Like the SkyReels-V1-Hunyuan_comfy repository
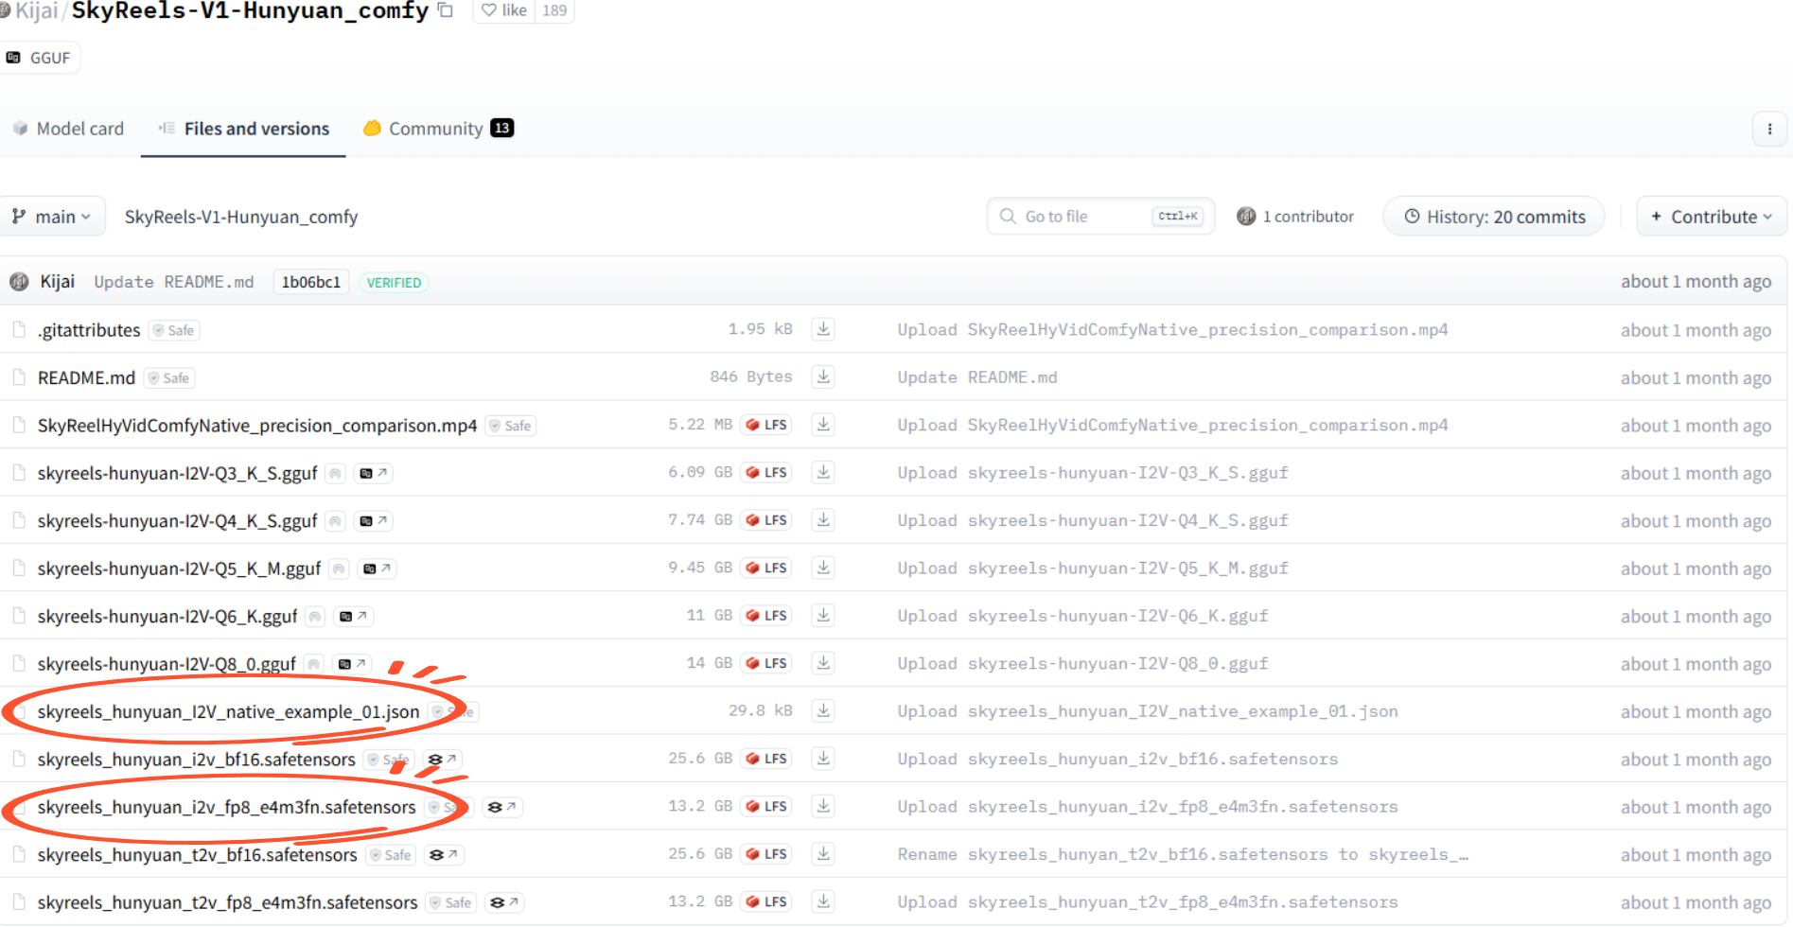This screenshot has width=1793, height=927. pos(504,10)
